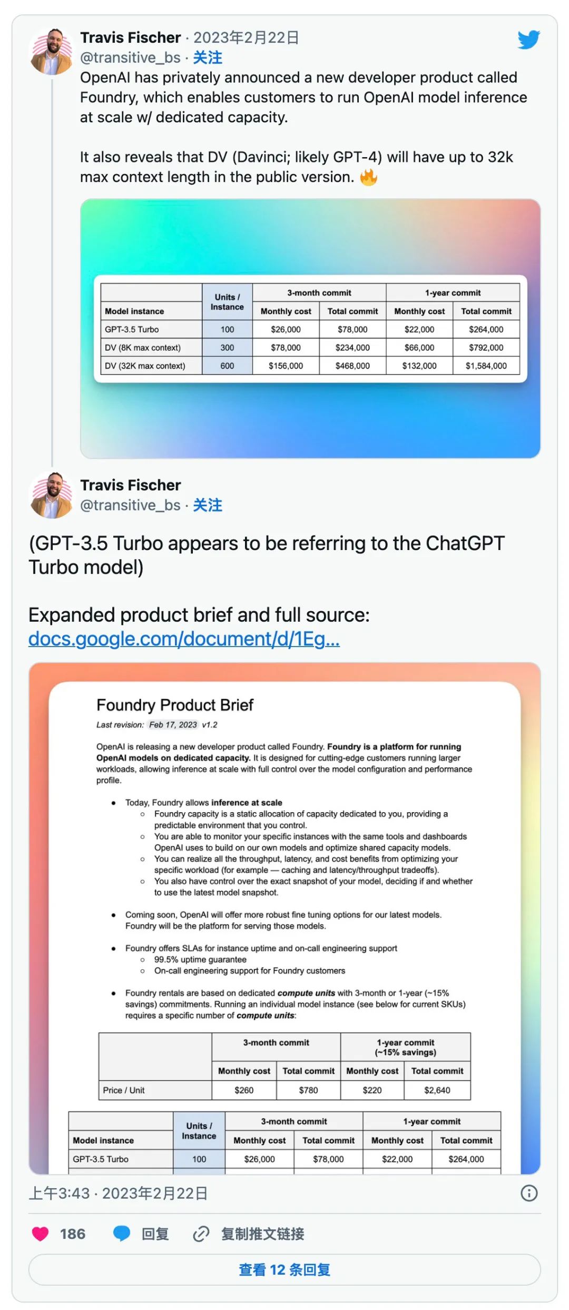Viewport: 569px width, 1310px height.
Task: Open the tweet info circle icon
Action: point(529,1193)
